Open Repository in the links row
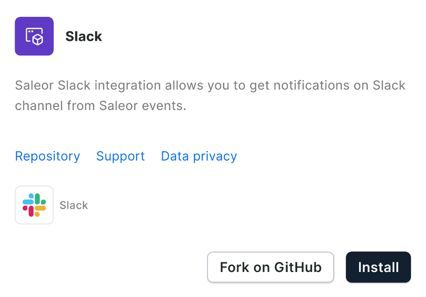 (47, 156)
